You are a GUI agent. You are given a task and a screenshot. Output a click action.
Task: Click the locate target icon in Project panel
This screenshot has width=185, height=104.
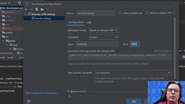(19, 3)
